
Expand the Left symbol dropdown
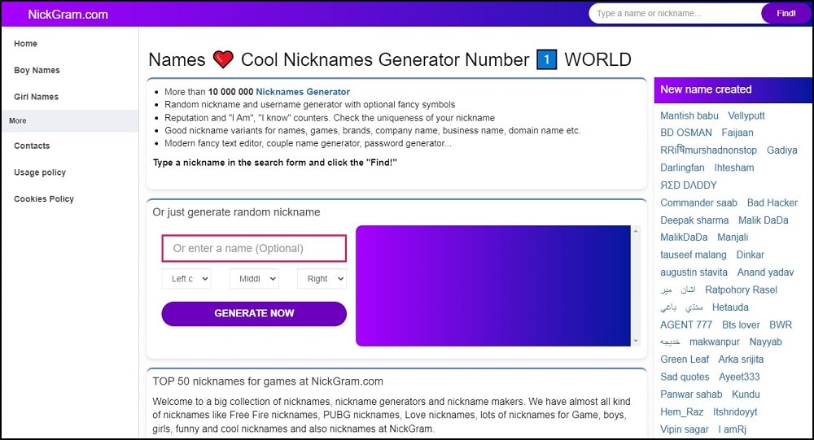coord(186,279)
